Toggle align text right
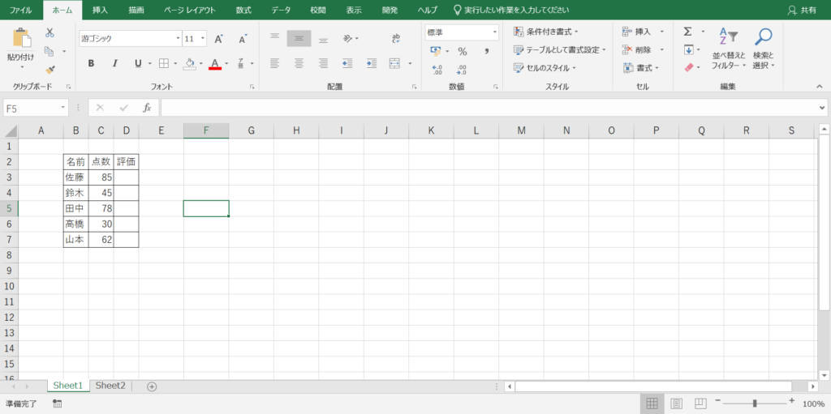The width and height of the screenshot is (831, 414). [x=323, y=63]
